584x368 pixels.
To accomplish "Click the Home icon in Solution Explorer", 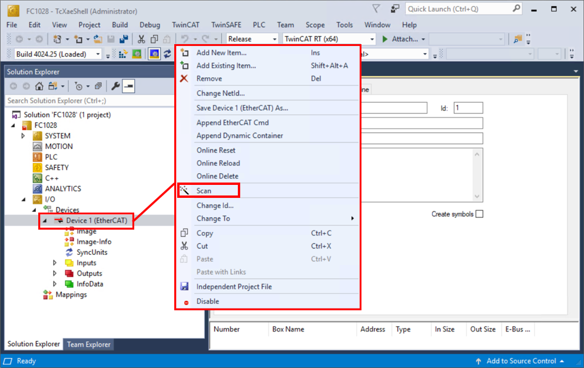I will coord(39,87).
